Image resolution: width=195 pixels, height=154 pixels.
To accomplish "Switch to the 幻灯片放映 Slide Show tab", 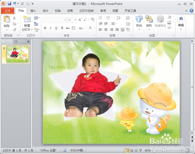I will pos(86,11).
